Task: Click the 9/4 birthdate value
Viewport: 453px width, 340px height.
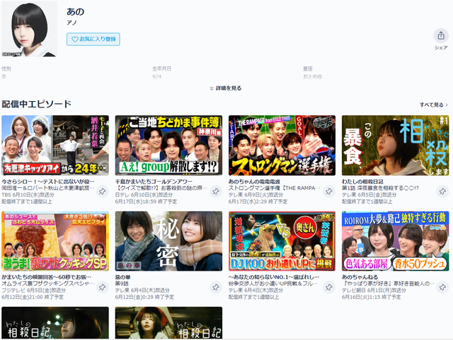Action: coord(157,77)
